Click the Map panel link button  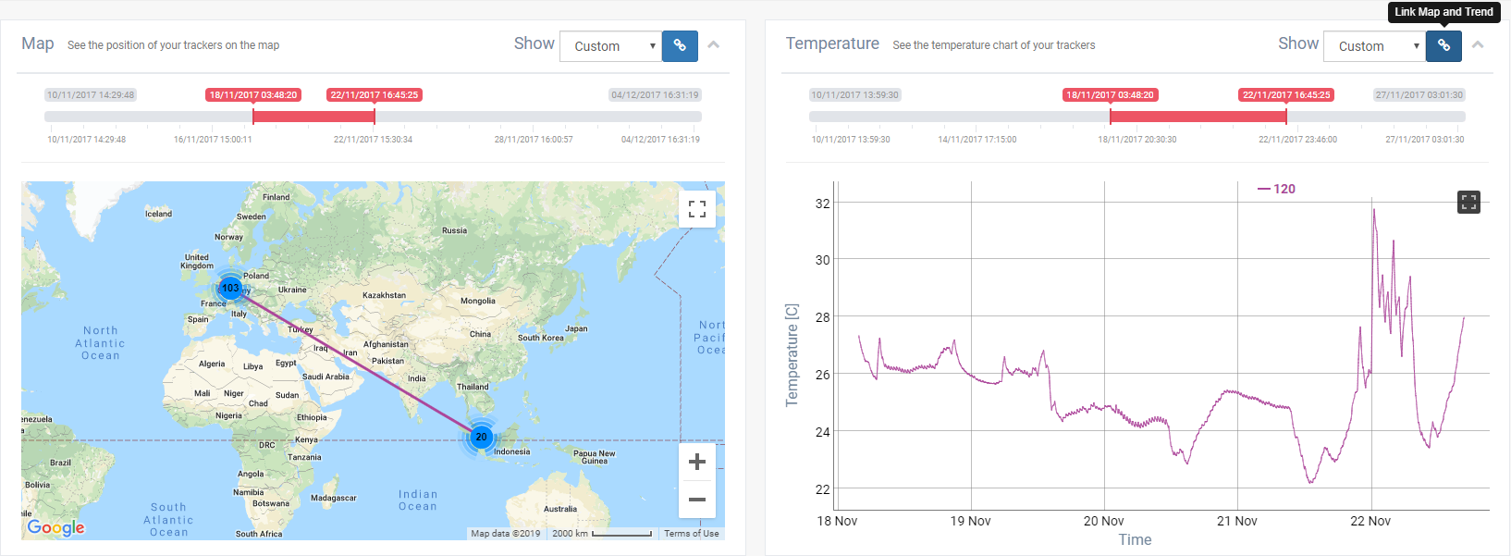[680, 45]
